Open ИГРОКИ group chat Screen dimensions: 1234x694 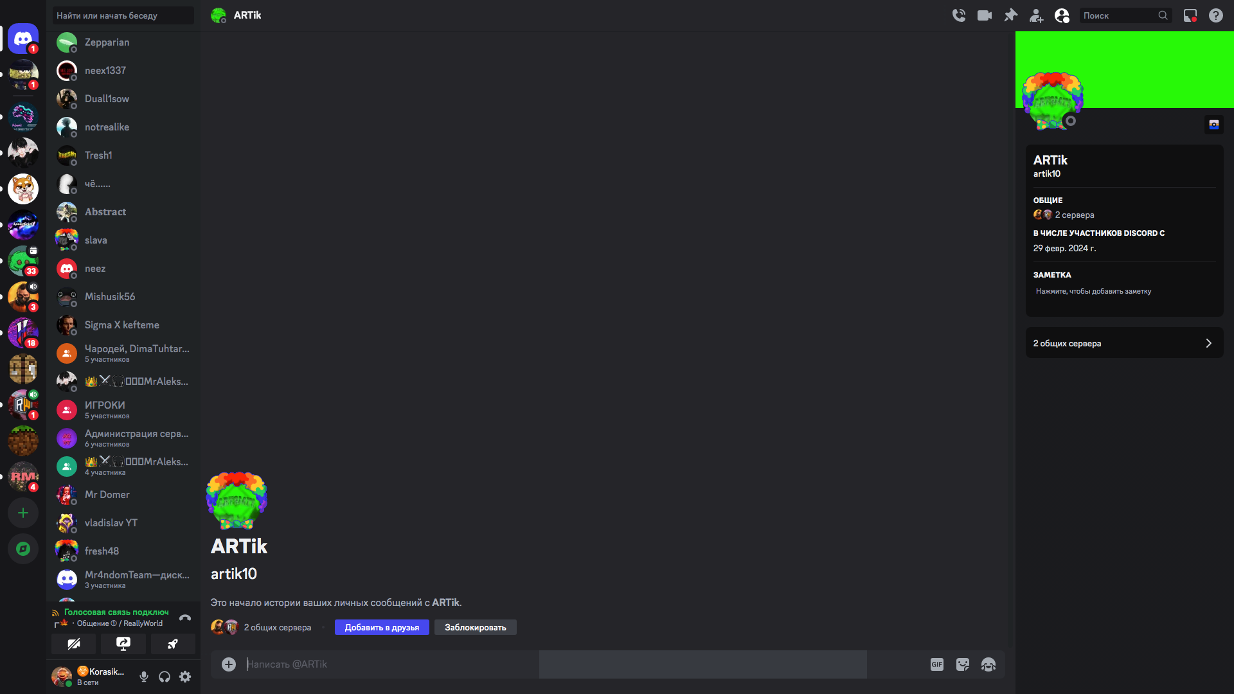[x=123, y=410]
